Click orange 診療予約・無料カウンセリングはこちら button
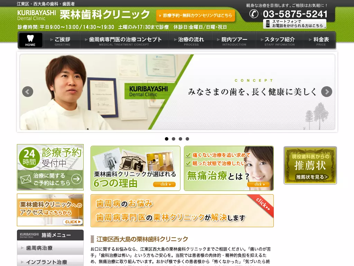Image resolution: width=354 pixels, height=266 pixels. [x=196, y=16]
